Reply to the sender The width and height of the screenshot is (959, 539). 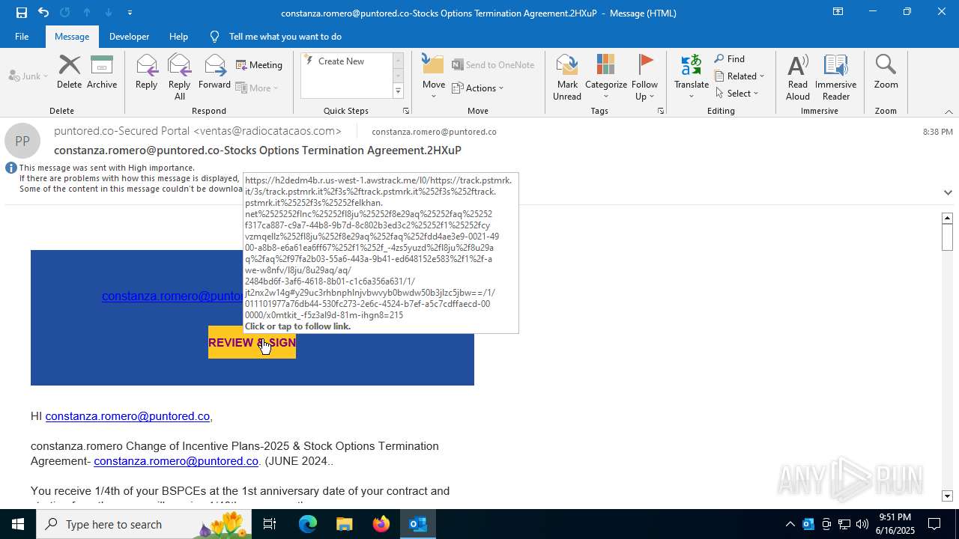(x=146, y=73)
